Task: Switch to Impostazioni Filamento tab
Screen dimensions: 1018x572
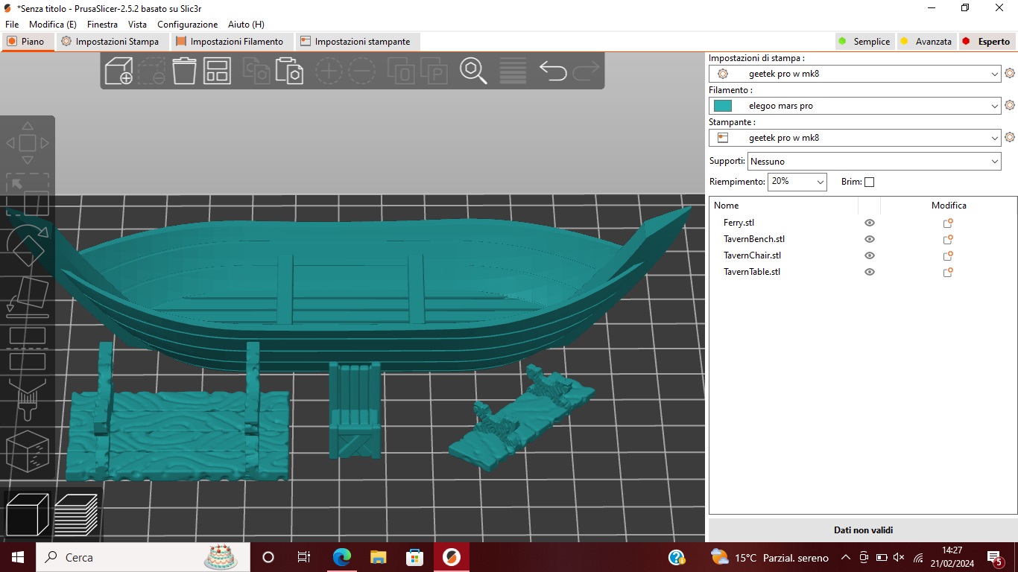Action: coord(232,42)
